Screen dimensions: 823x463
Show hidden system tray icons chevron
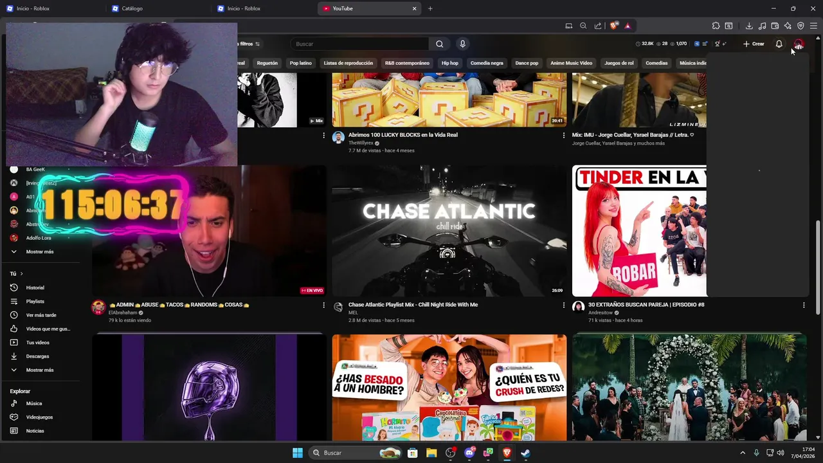tap(743, 453)
